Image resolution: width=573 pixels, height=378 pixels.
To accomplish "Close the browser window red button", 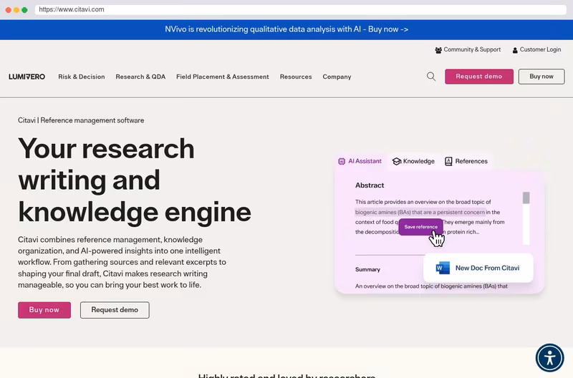I will [x=9, y=10].
